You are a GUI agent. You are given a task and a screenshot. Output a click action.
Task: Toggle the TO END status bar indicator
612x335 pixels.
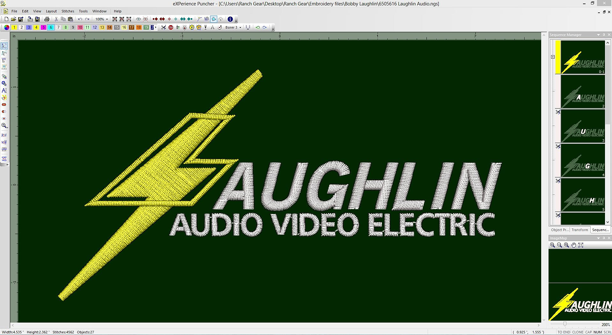pos(564,332)
